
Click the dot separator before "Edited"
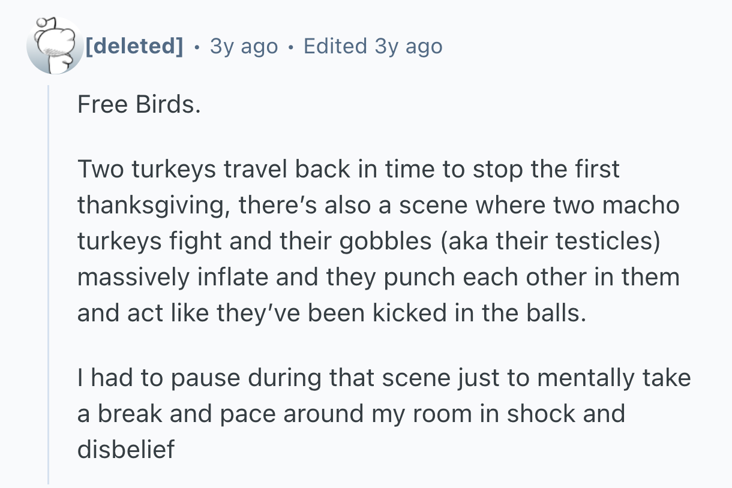(x=291, y=46)
